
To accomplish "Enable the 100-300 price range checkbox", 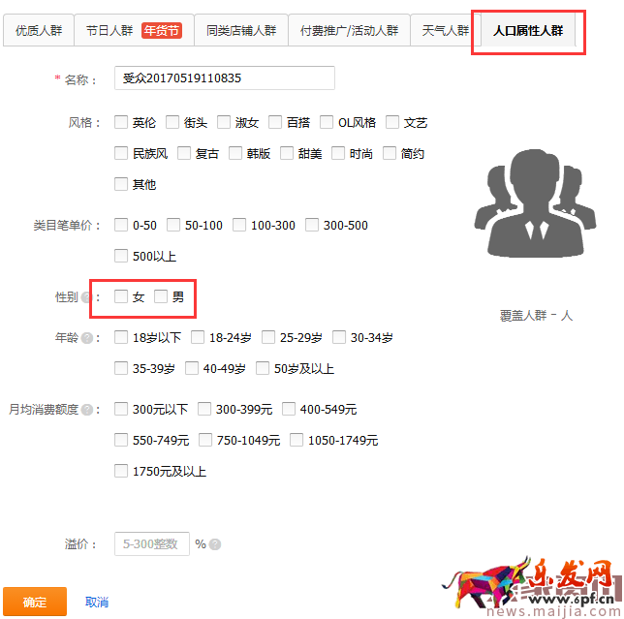I will click(239, 225).
